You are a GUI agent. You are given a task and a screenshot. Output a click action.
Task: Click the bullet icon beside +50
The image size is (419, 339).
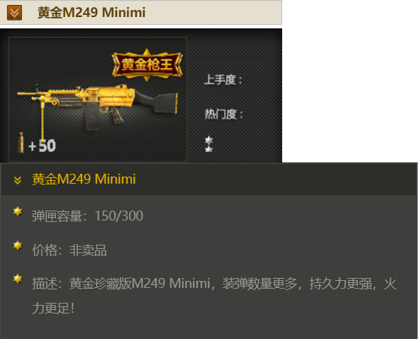[21, 143]
